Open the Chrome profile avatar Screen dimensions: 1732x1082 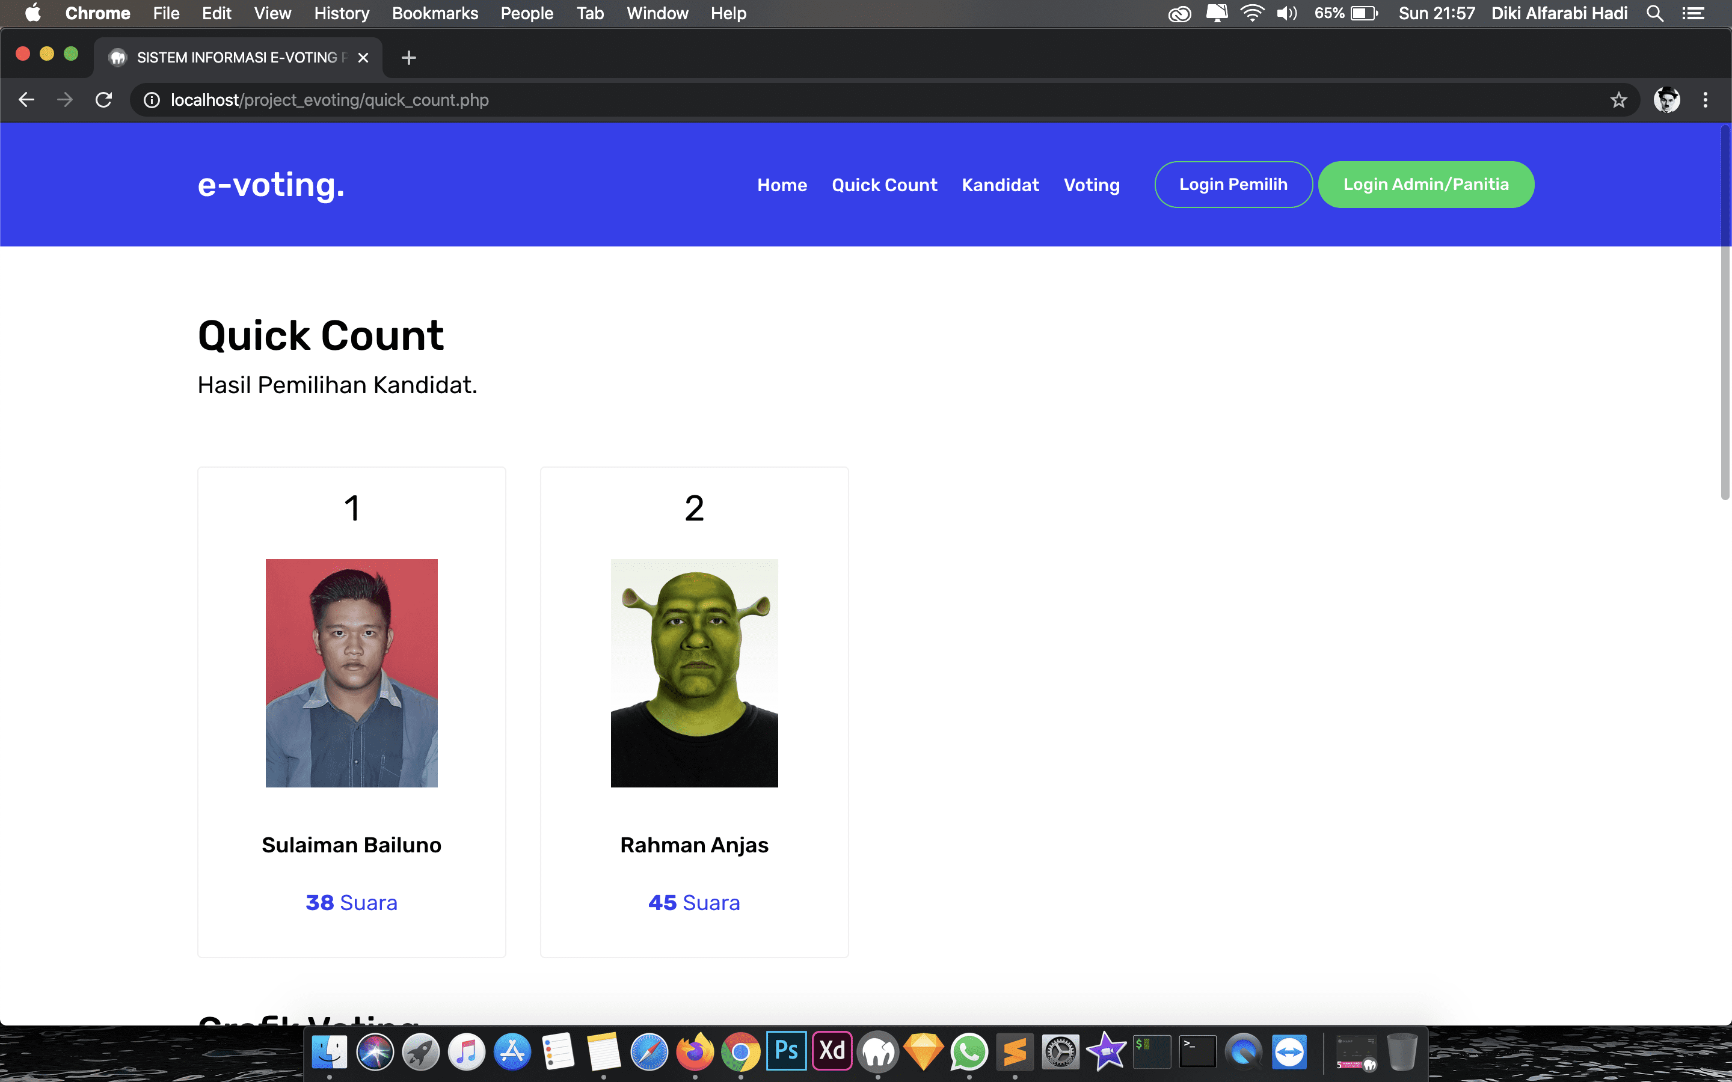pos(1667,100)
